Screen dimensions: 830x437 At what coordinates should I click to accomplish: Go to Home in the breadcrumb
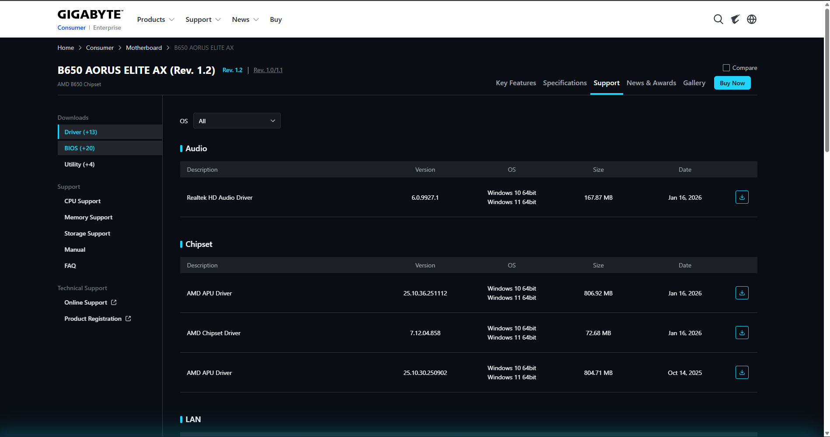(66, 48)
